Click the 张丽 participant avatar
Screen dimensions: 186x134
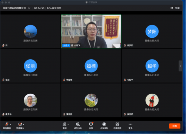[30, 66]
